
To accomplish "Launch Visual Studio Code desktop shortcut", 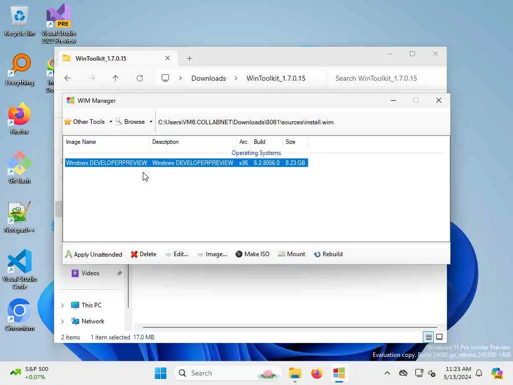I will point(20,269).
